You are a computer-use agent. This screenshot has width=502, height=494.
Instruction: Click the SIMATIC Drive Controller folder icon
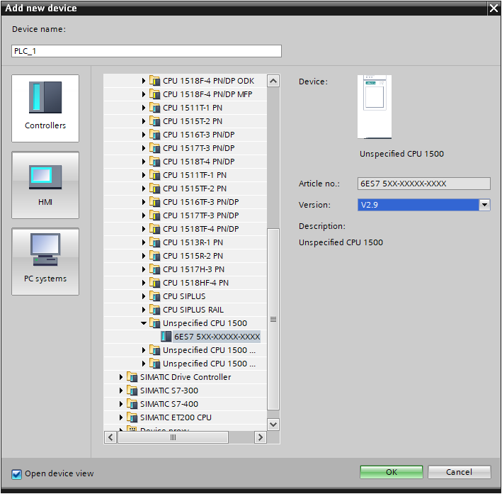132,376
